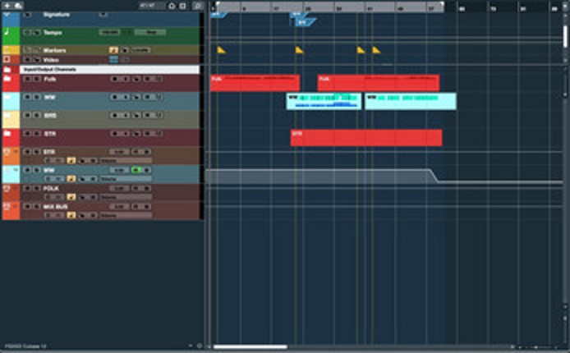Open the FOLK group automation parameter dropdown
The height and width of the screenshot is (353, 570).
126,197
